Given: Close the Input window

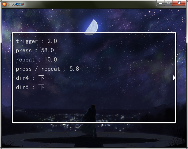Looking at the screenshot, I should pyautogui.click(x=179, y=3).
